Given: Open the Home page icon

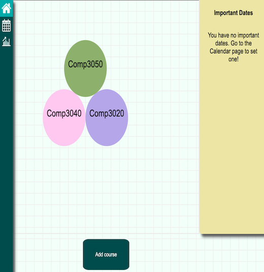Looking at the screenshot, I should coord(6,8).
